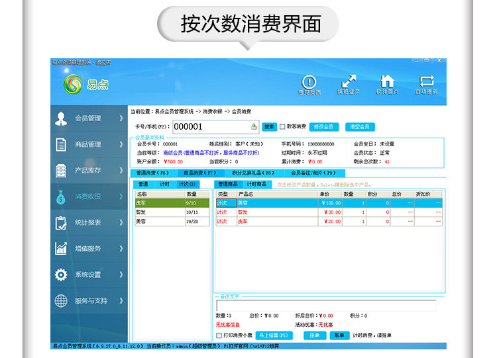Image resolution: width=497 pixels, height=358 pixels.
Task: Click the status bar text 当前操作员 admin
Action: tap(183, 346)
